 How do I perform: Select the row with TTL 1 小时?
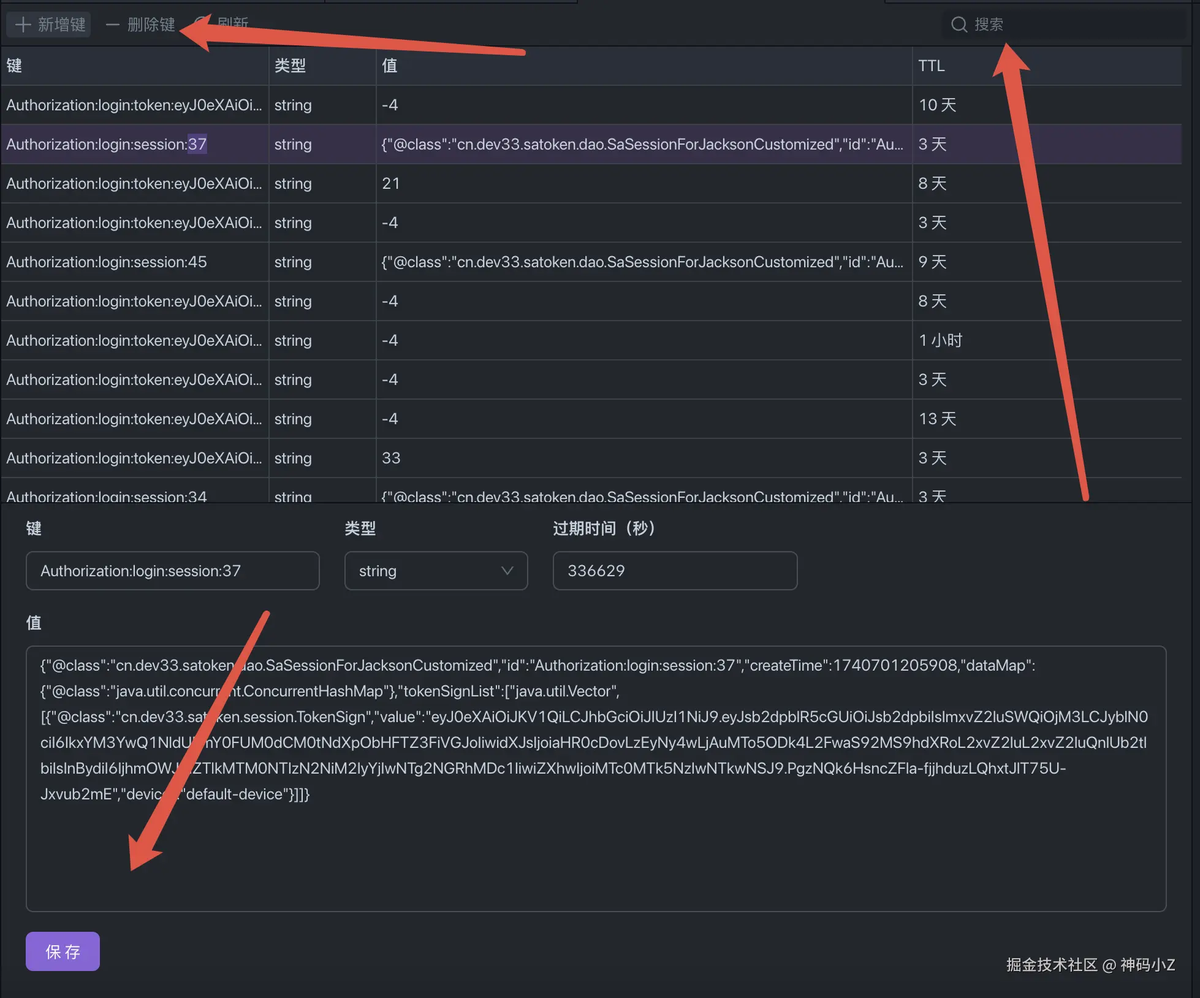pyautogui.click(x=940, y=340)
